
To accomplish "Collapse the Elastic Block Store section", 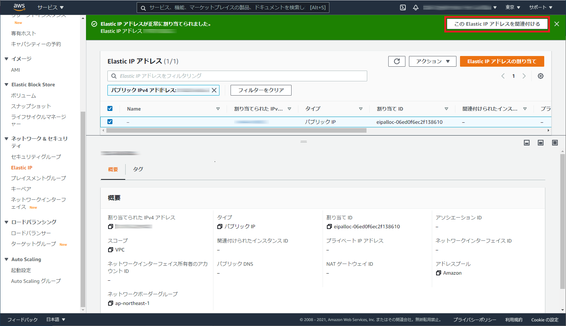I will tap(6, 85).
